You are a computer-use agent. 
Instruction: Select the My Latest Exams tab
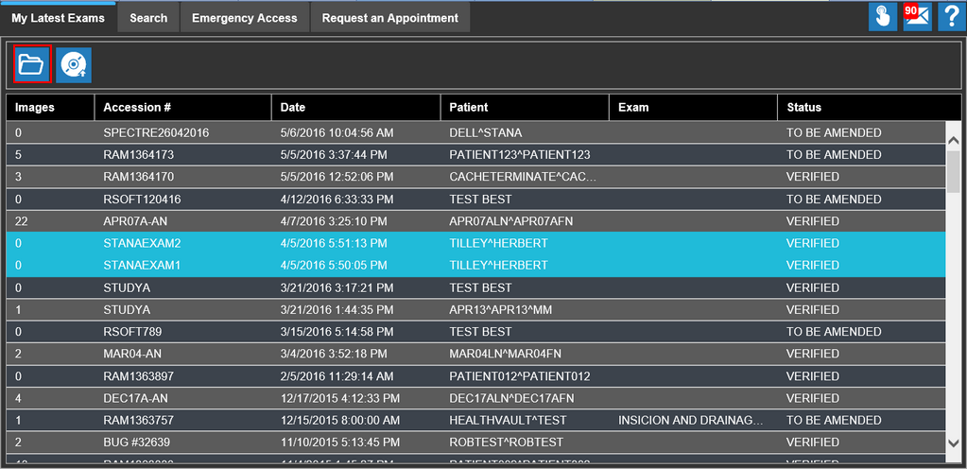pos(58,18)
